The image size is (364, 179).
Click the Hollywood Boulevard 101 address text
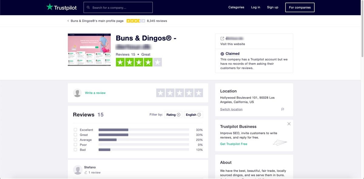(248, 100)
